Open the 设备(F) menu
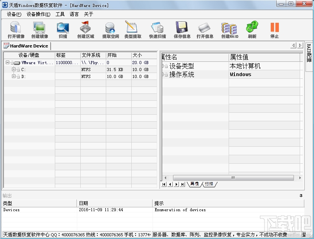314x239 pixels. point(14,14)
